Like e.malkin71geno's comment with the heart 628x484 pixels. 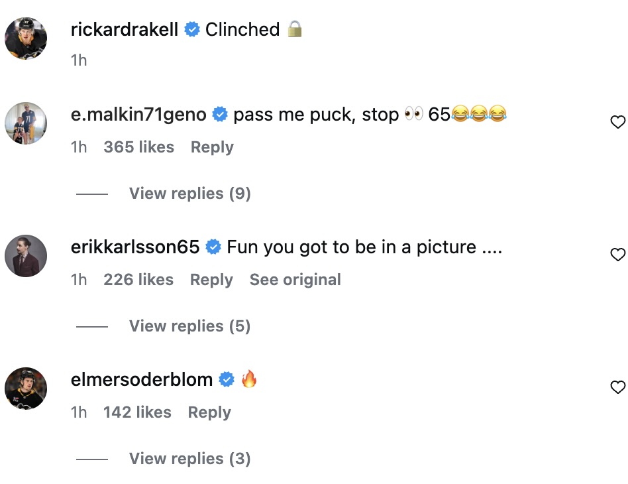[x=617, y=122]
